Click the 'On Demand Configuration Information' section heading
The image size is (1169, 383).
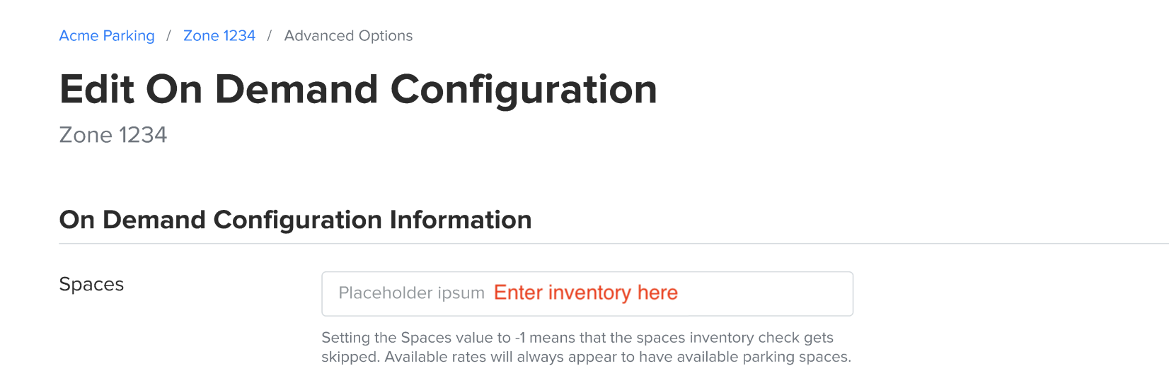(295, 220)
